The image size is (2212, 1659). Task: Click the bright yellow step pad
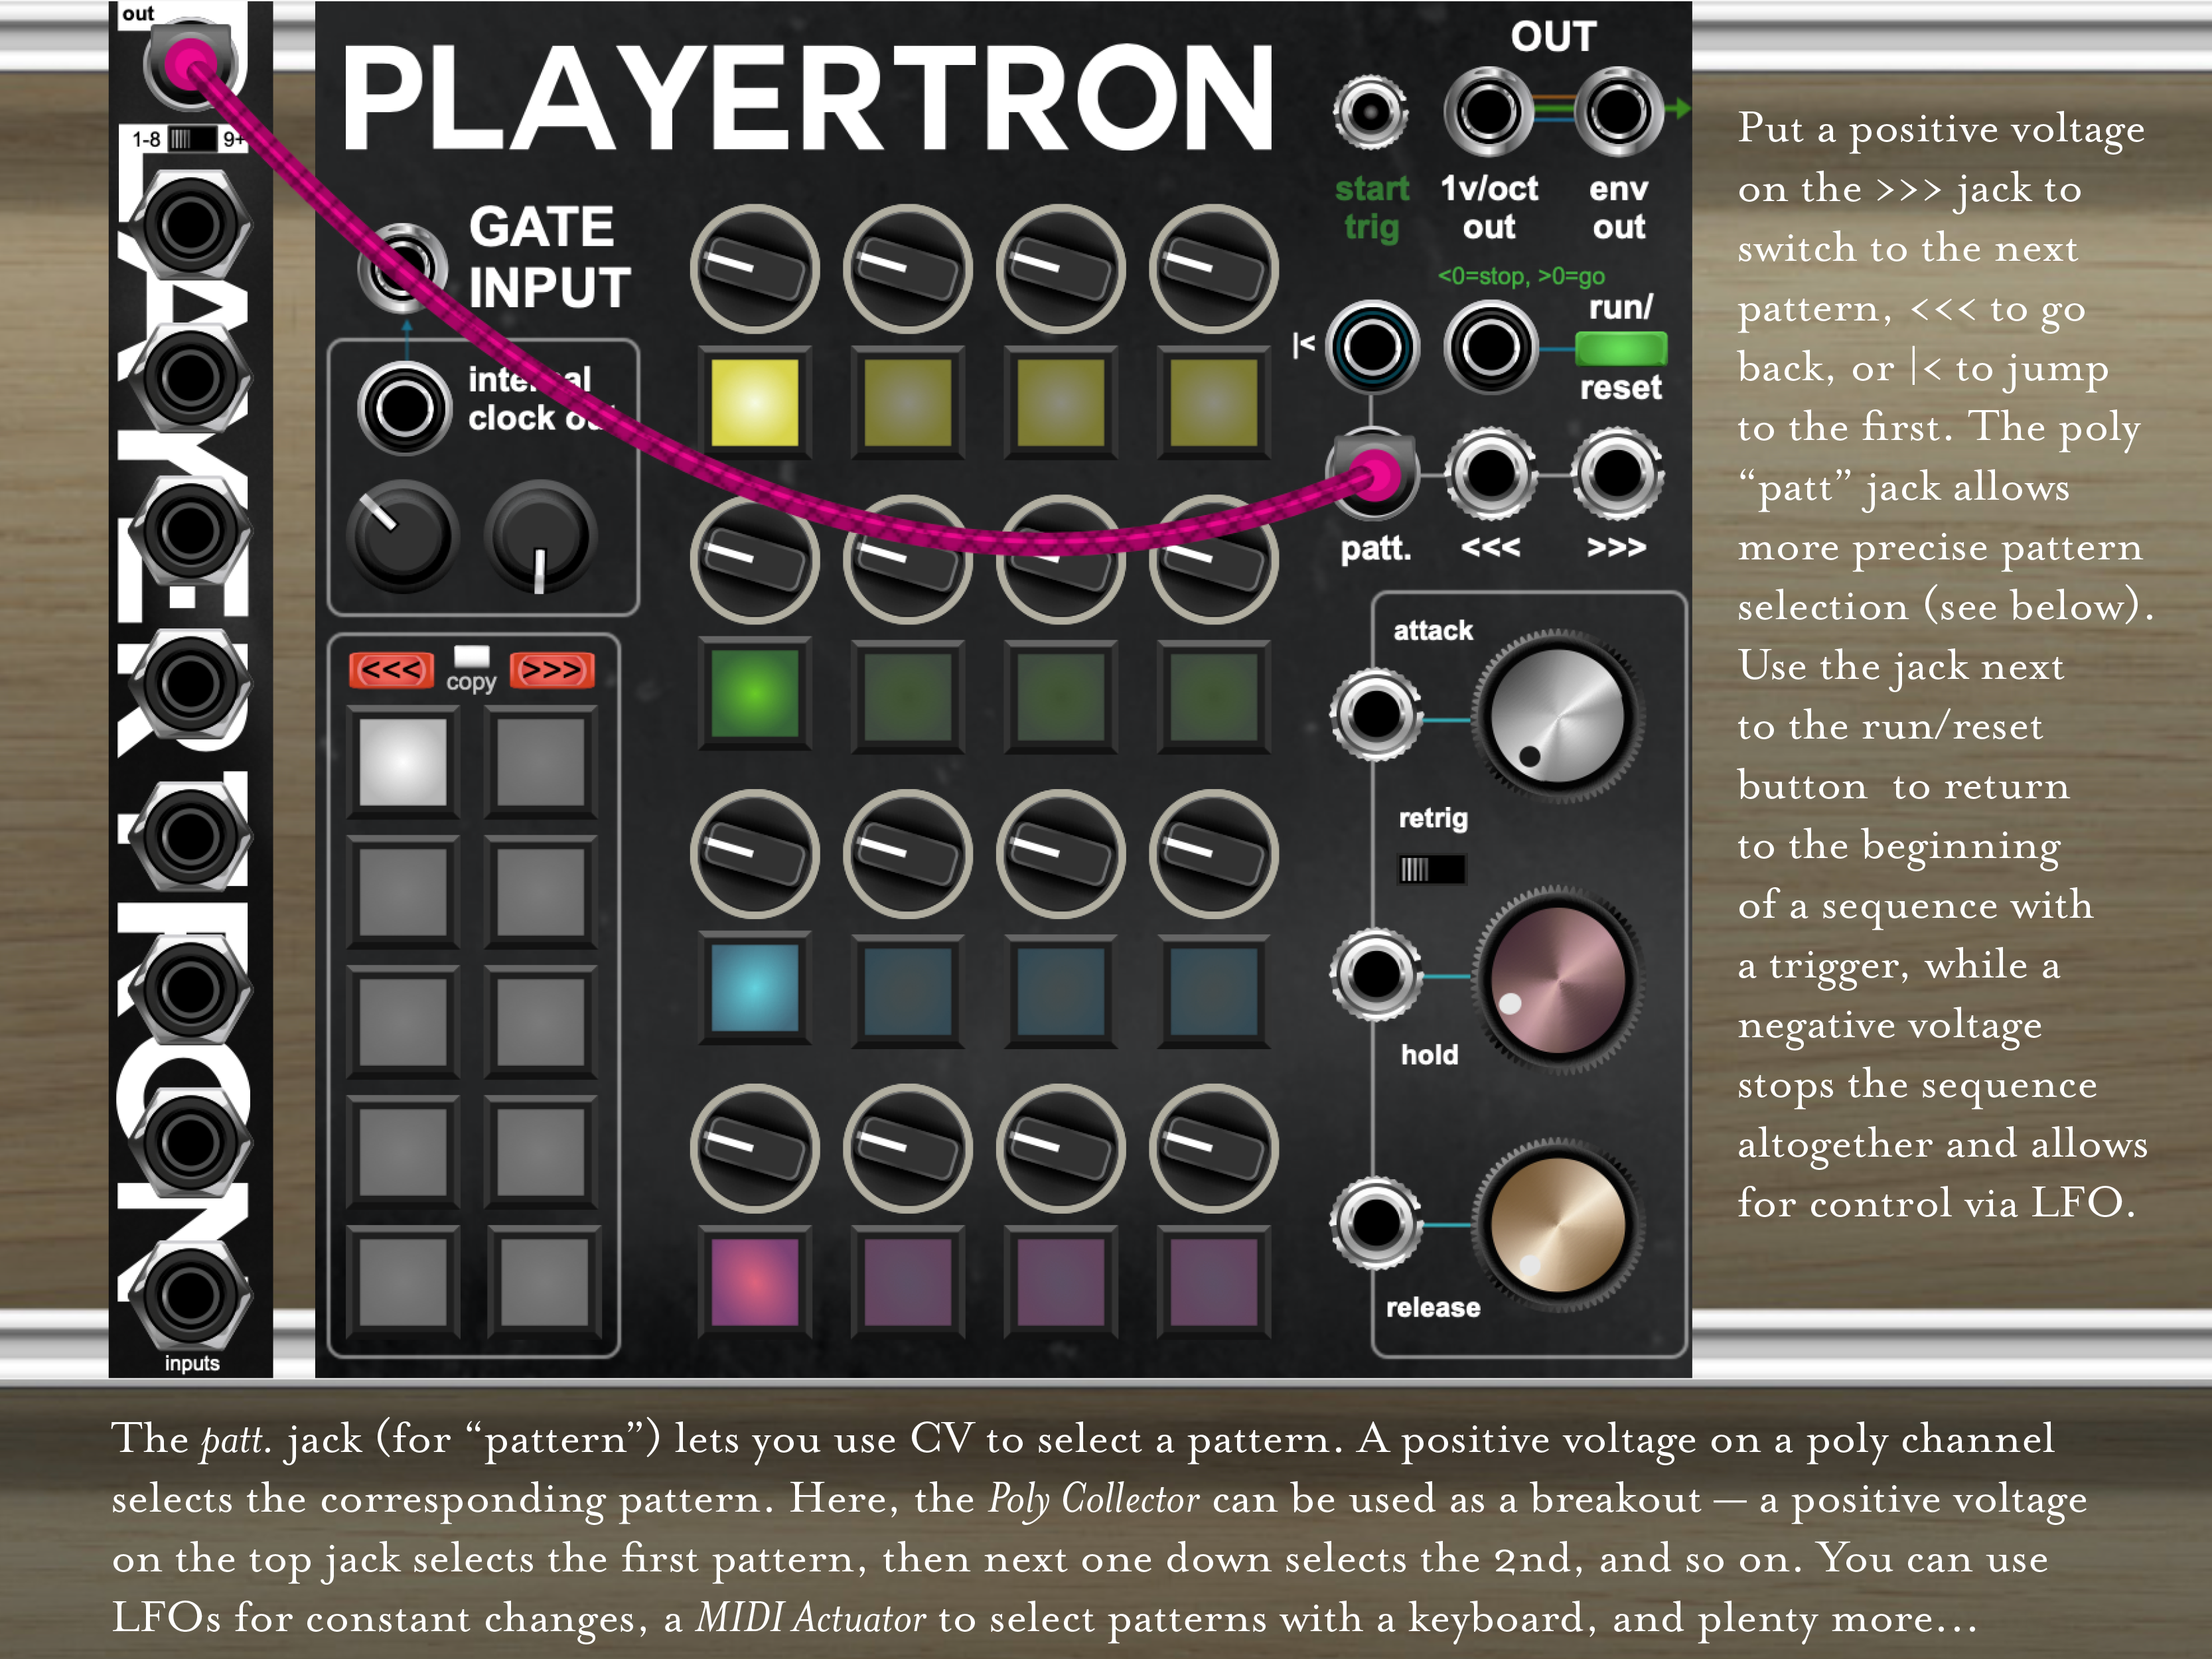click(754, 402)
